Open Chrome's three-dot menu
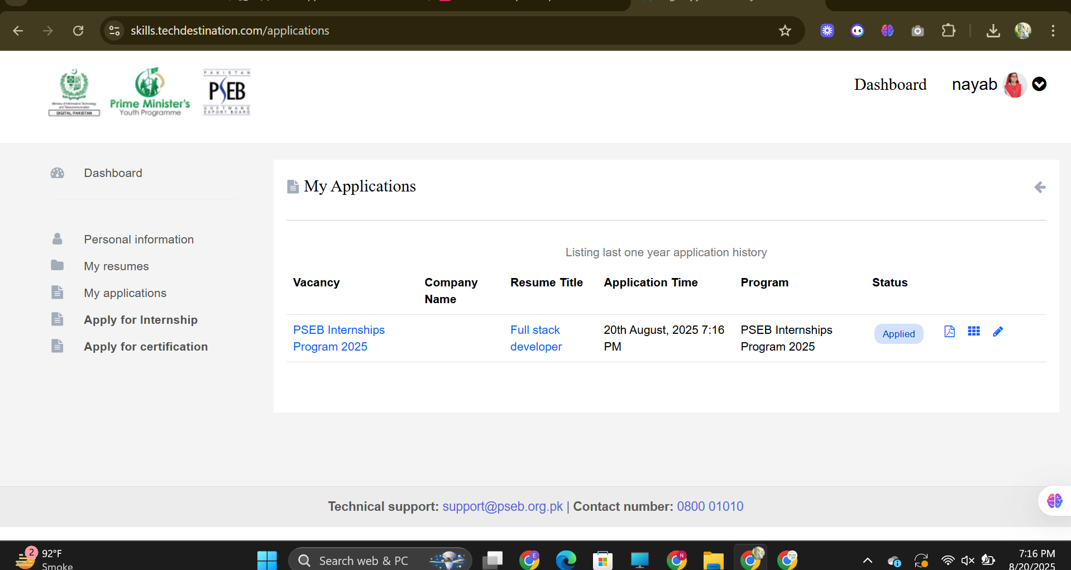This screenshot has height=570, width=1071. click(x=1053, y=31)
